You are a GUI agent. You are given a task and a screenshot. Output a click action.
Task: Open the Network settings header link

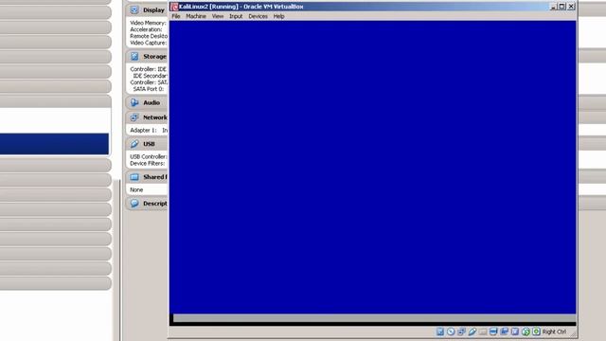pyautogui.click(x=155, y=117)
